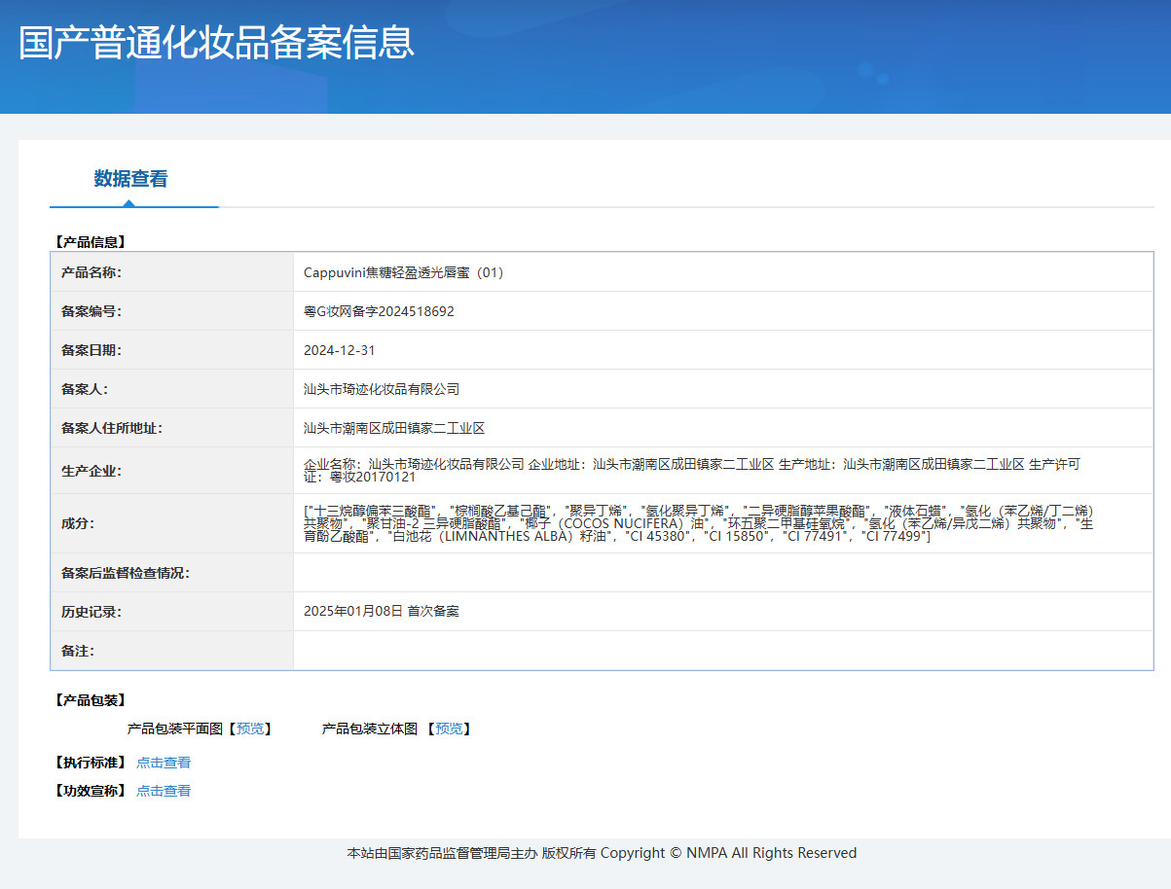The image size is (1171, 889).
Task: Click the 备案人住所地址 address value
Action: (x=394, y=428)
